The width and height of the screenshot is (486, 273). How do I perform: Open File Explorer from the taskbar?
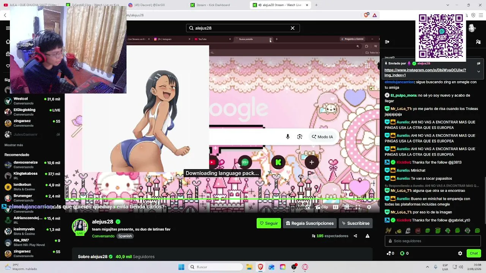pos(249,267)
